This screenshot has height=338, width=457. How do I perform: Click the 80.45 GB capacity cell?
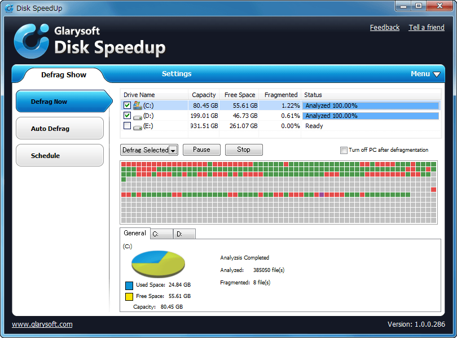205,106
